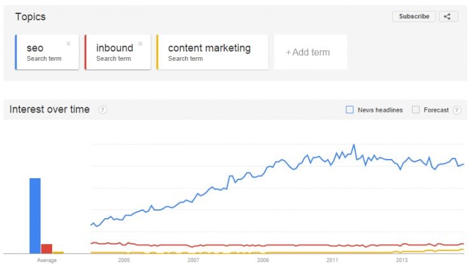
Task: Click the blue seo average bar
Action: click(35, 216)
